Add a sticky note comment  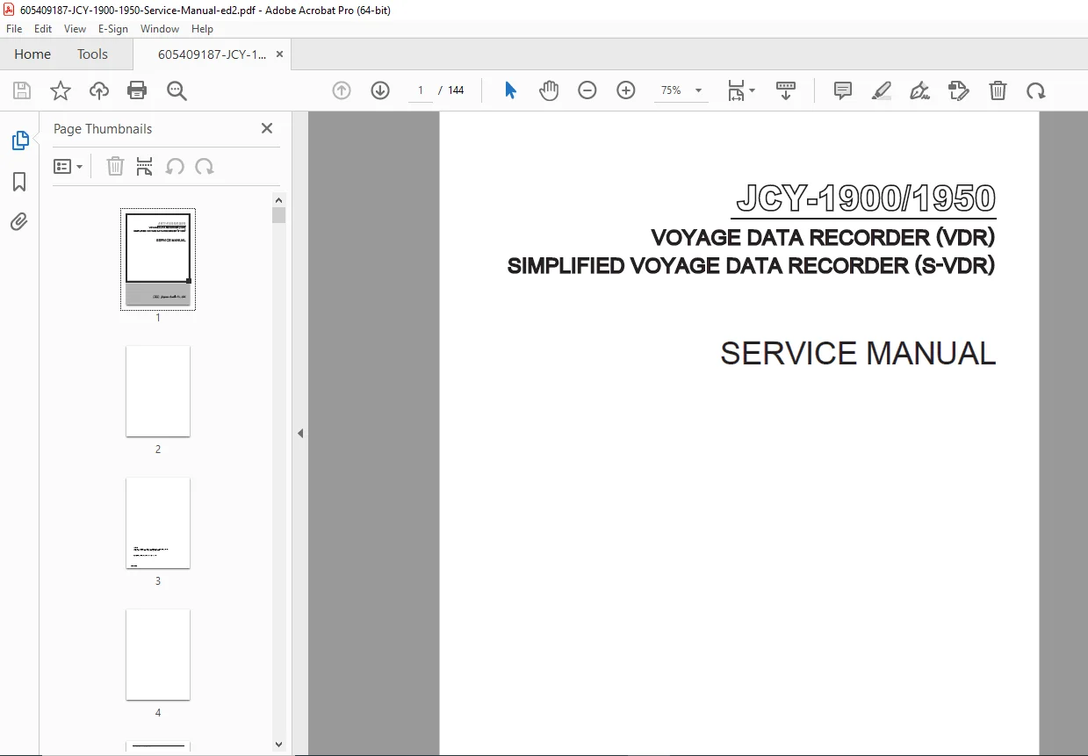point(843,90)
